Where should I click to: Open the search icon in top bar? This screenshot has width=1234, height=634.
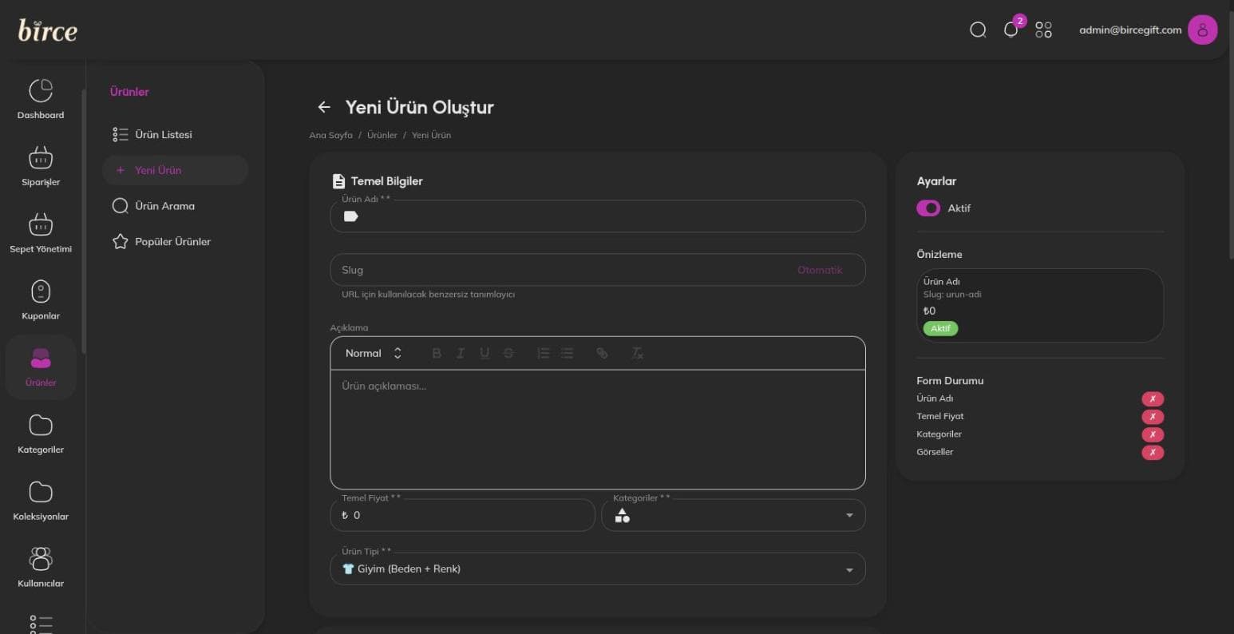tap(978, 30)
